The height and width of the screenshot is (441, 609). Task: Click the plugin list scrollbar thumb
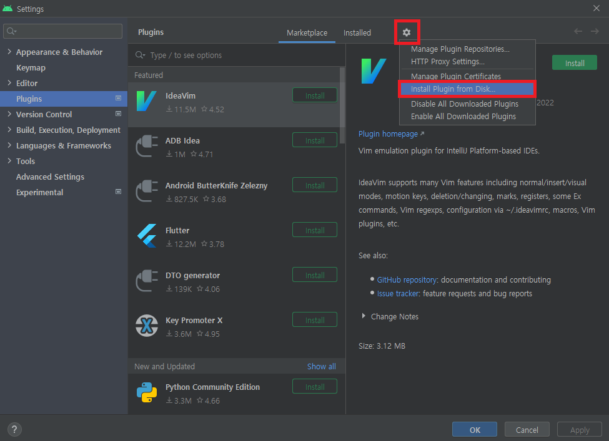click(x=342, y=105)
